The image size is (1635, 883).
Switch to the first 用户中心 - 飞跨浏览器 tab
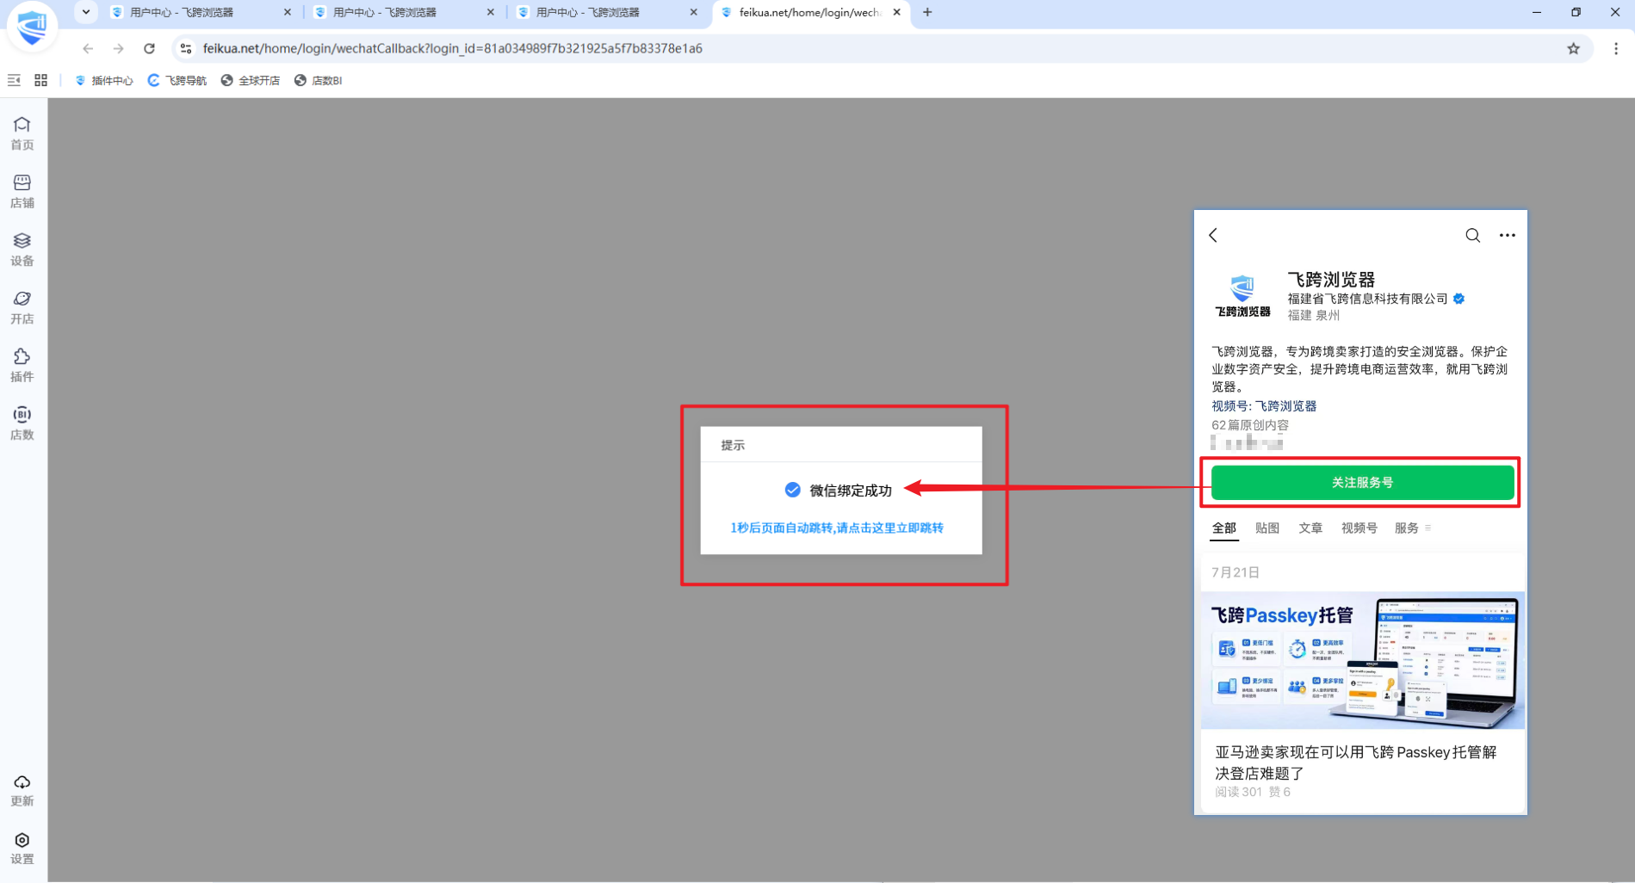[x=201, y=12]
